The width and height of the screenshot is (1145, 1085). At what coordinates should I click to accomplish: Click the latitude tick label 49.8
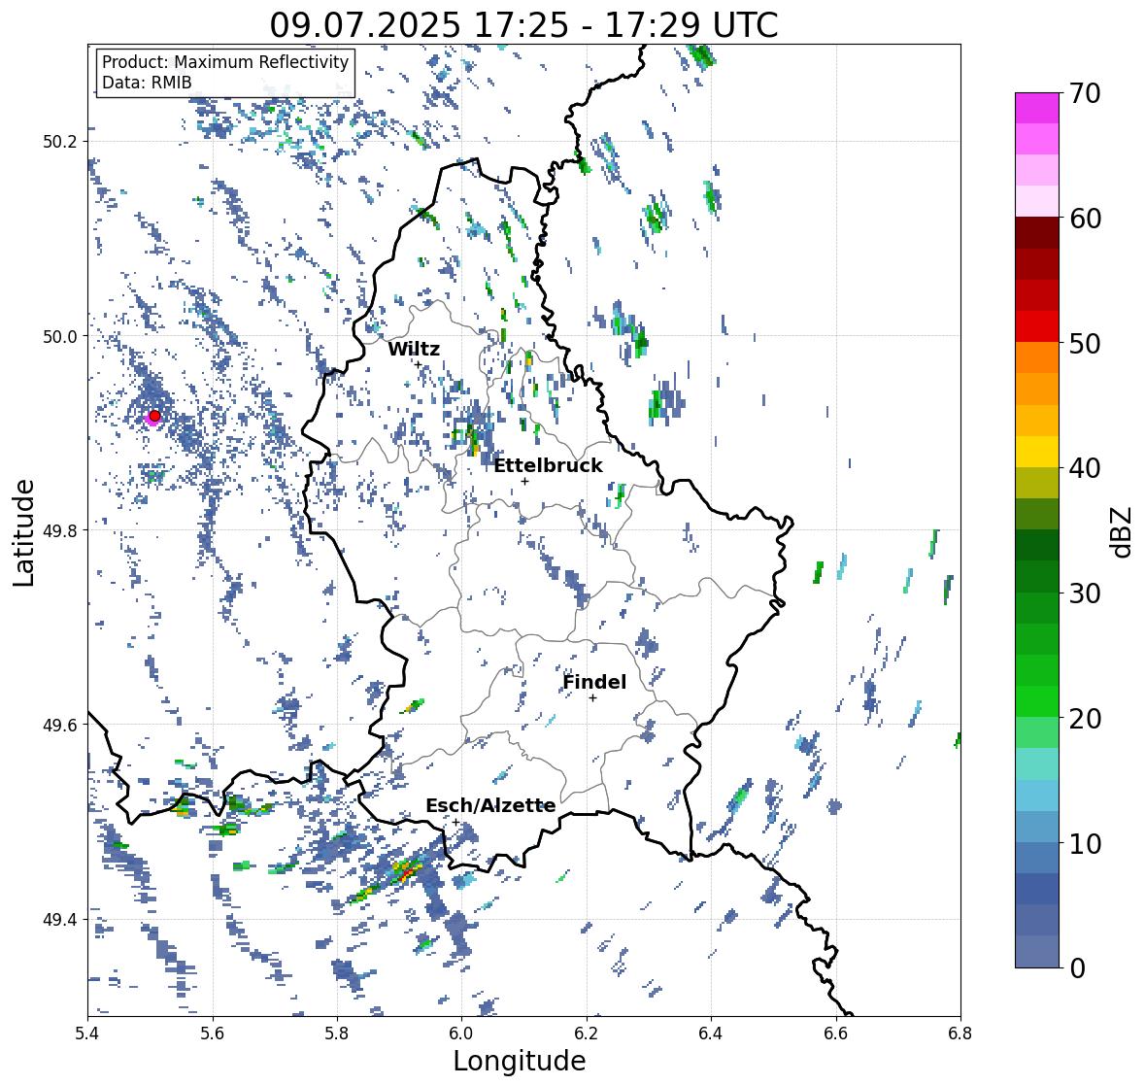[x=59, y=530]
